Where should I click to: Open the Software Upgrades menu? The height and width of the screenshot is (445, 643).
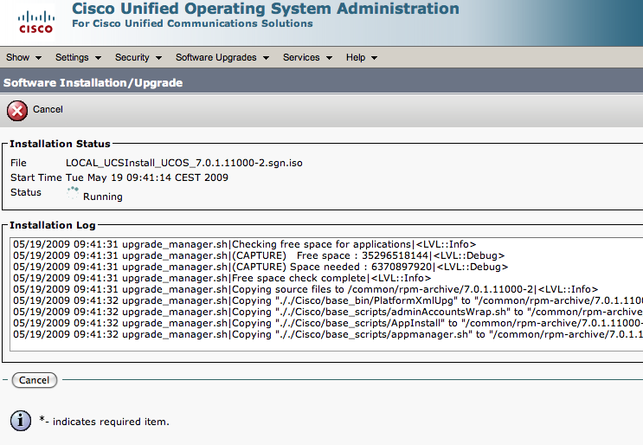222,57
